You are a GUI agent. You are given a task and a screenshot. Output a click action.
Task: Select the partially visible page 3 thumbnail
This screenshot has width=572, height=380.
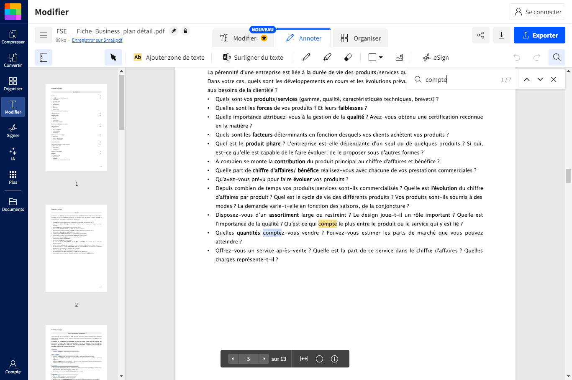76,352
